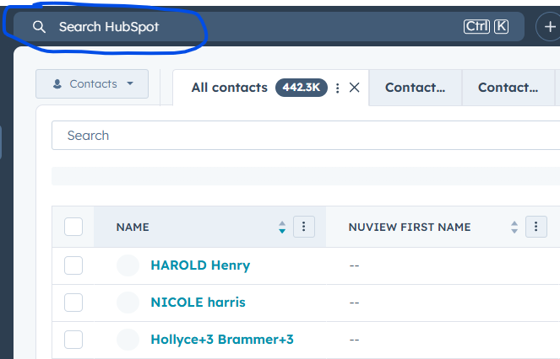Open three-dot menu on All contacts tab
This screenshot has height=359, width=560.
click(338, 88)
